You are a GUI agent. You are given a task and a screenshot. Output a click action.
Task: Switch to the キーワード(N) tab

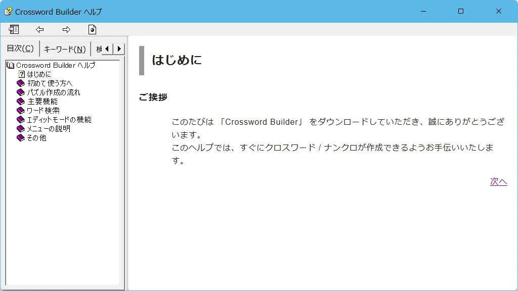click(x=65, y=50)
